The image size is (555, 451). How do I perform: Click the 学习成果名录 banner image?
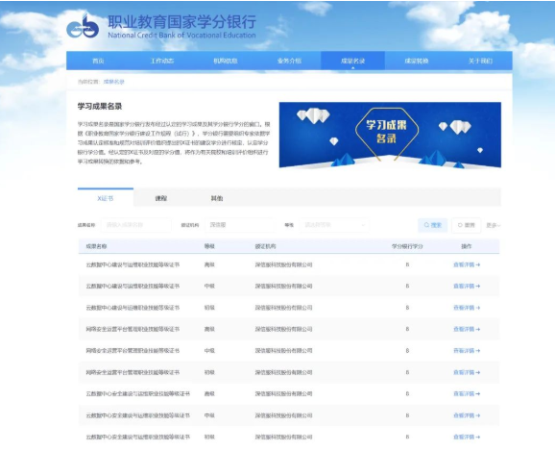390,135
